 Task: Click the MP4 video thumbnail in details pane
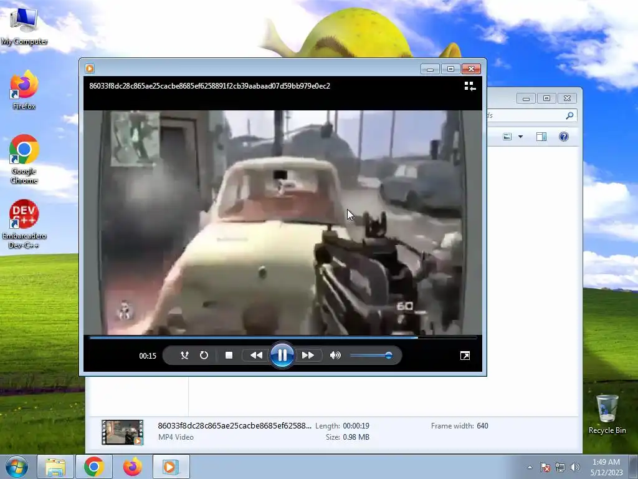point(123,432)
